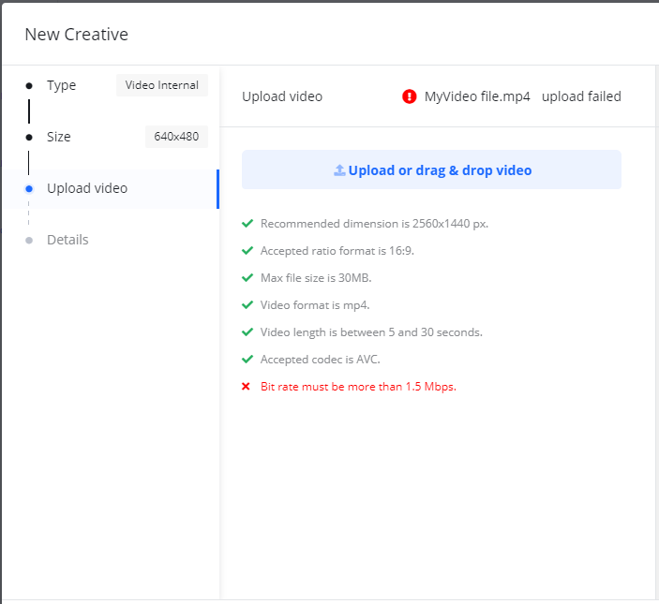659x604 pixels.
Task: Click green checkmark beside Accepted codec is AVC
Action: pyautogui.click(x=247, y=360)
